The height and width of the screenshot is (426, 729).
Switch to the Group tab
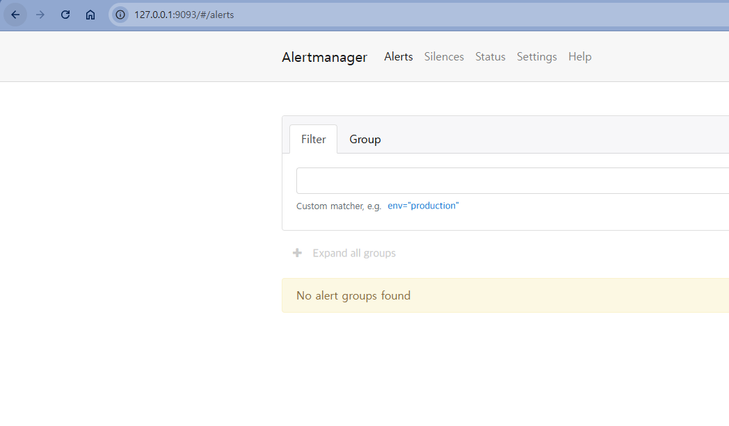click(364, 139)
